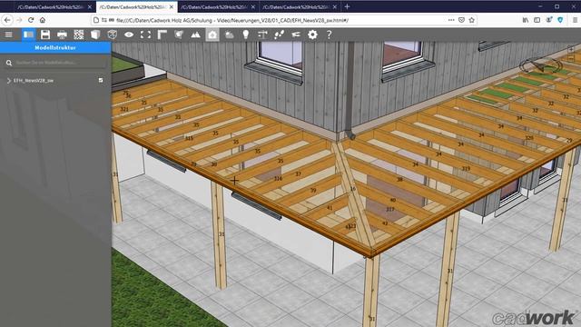Open the Firefox application menu
Image resolution: width=581 pixels, height=327 pixels.
click(575, 20)
